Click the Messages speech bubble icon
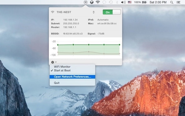Screen dimensions: 185x116 [x=104, y=2]
